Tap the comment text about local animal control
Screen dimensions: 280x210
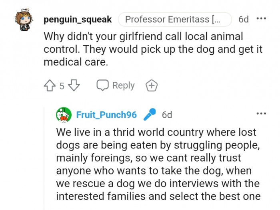coord(143,50)
